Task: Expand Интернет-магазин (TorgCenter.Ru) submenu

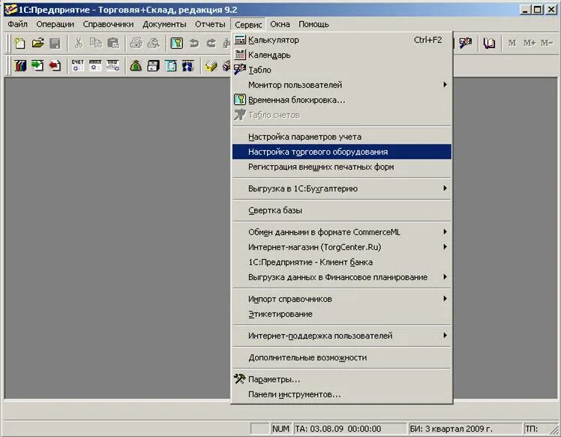Action: [x=342, y=247]
